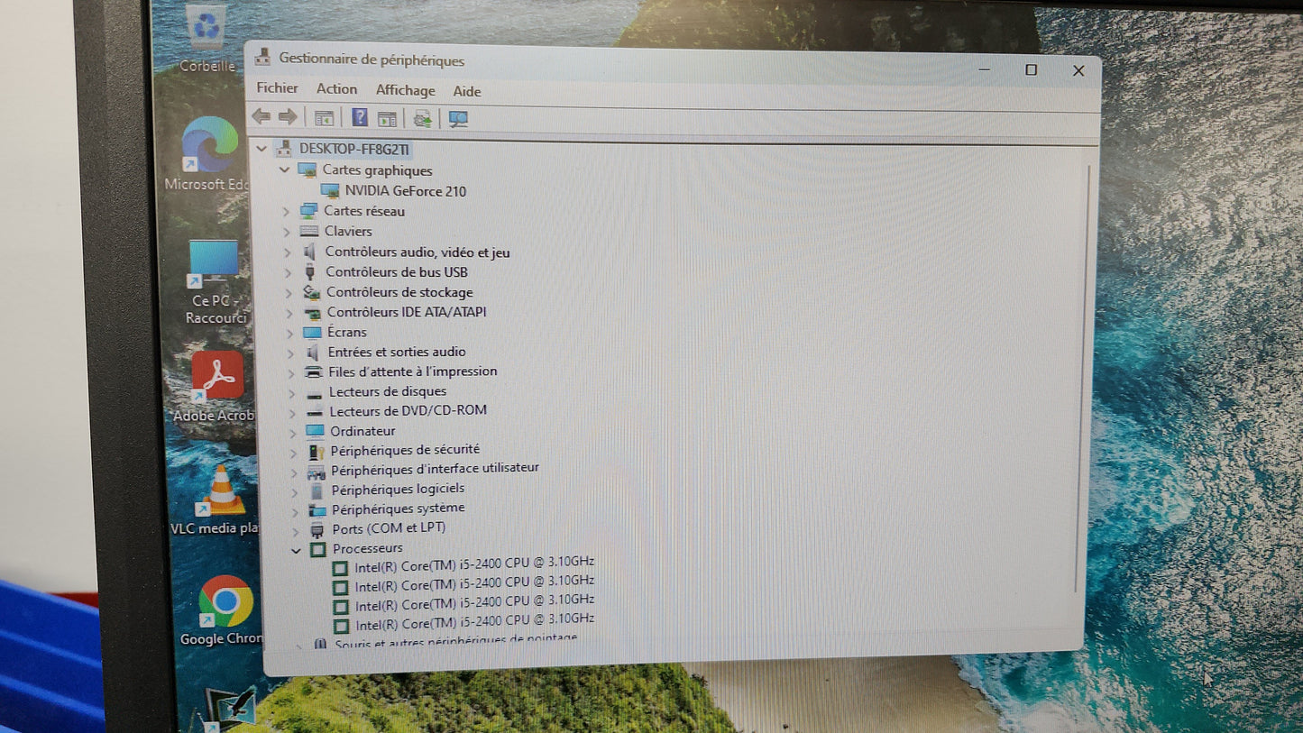Expand the Cartes réseau category
The image size is (1303, 733).
pos(287,211)
